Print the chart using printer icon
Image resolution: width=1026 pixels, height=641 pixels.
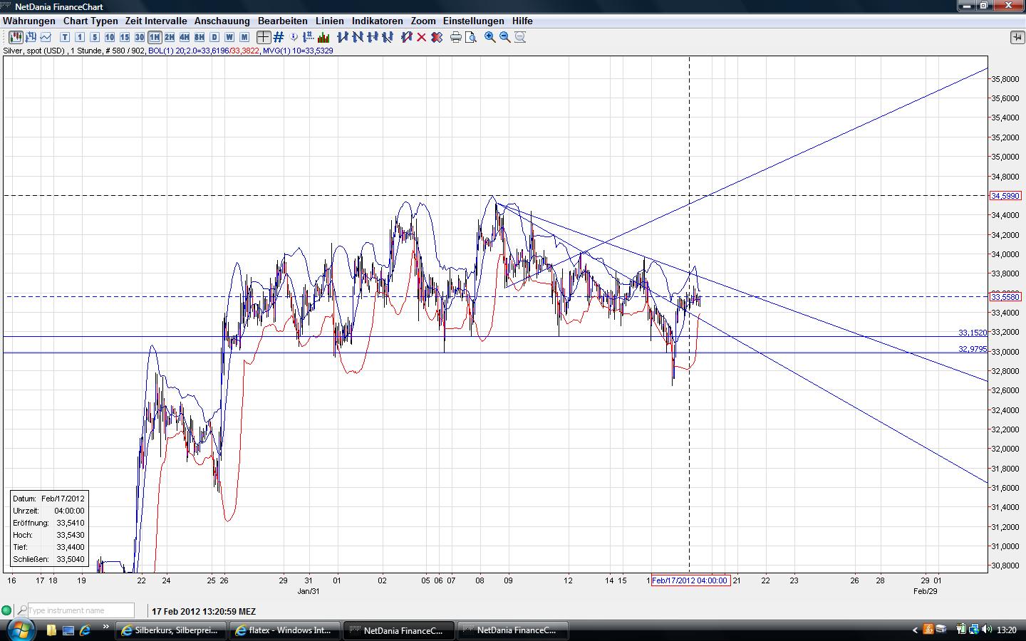(x=456, y=37)
